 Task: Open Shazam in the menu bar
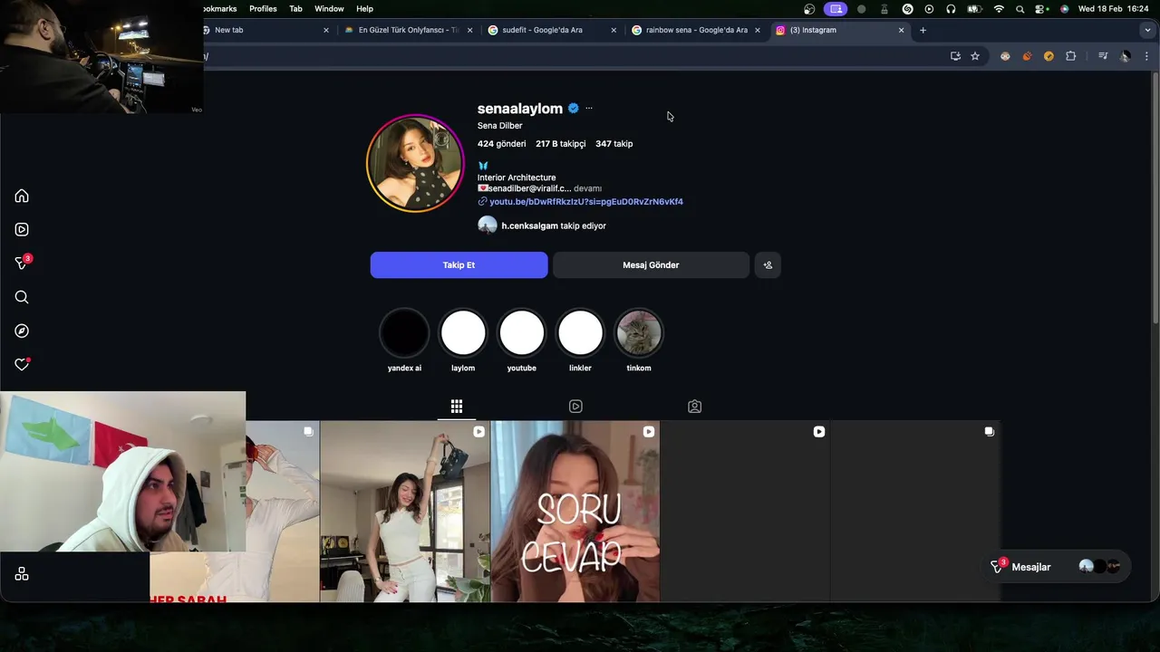tap(907, 8)
